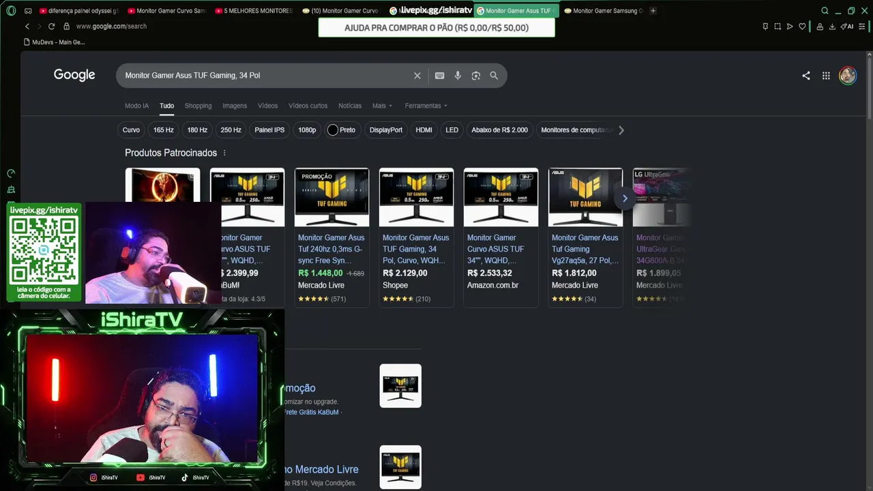Toggle the Curvo filter chip
Viewport: 873px width, 491px height.
[x=131, y=130]
